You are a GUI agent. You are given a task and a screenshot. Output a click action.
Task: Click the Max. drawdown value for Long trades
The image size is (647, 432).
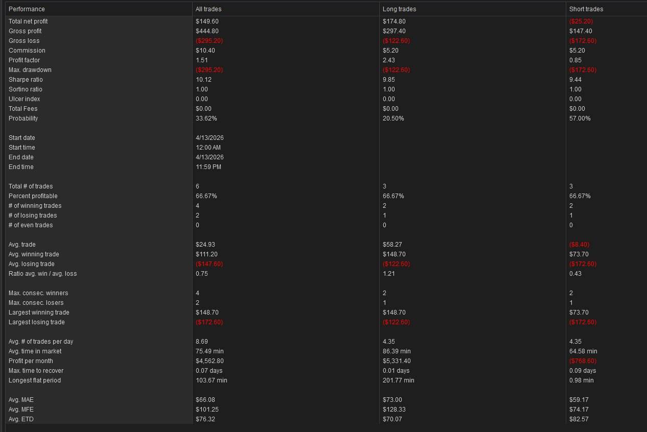coord(396,70)
